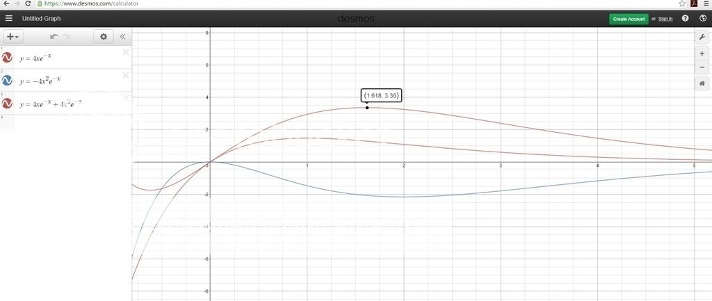Collapse the expression list panel

(122, 37)
